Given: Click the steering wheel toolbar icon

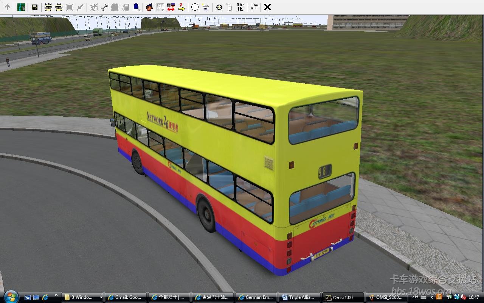Looking at the screenshot, I should pyautogui.click(x=219, y=7).
